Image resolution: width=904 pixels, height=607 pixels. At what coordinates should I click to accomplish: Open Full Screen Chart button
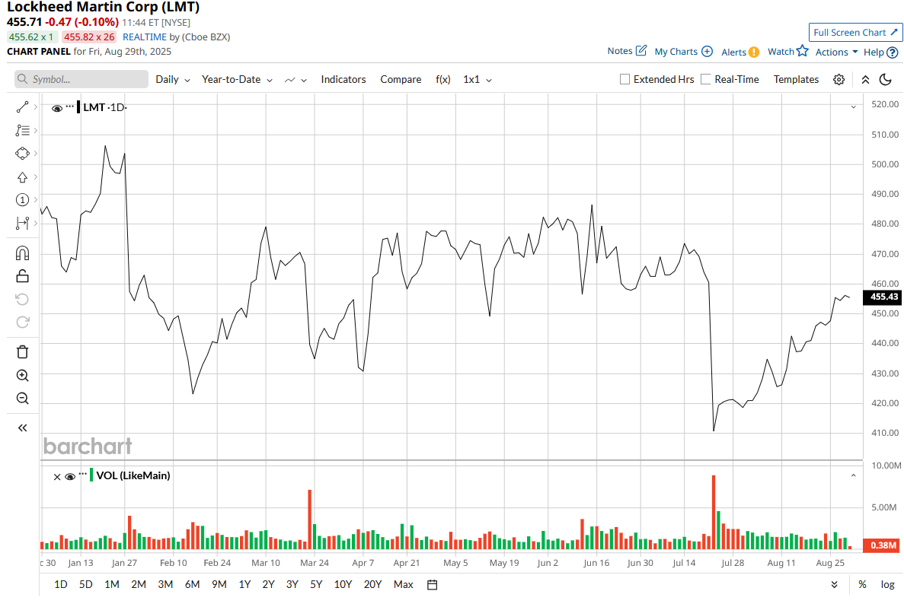click(x=855, y=32)
